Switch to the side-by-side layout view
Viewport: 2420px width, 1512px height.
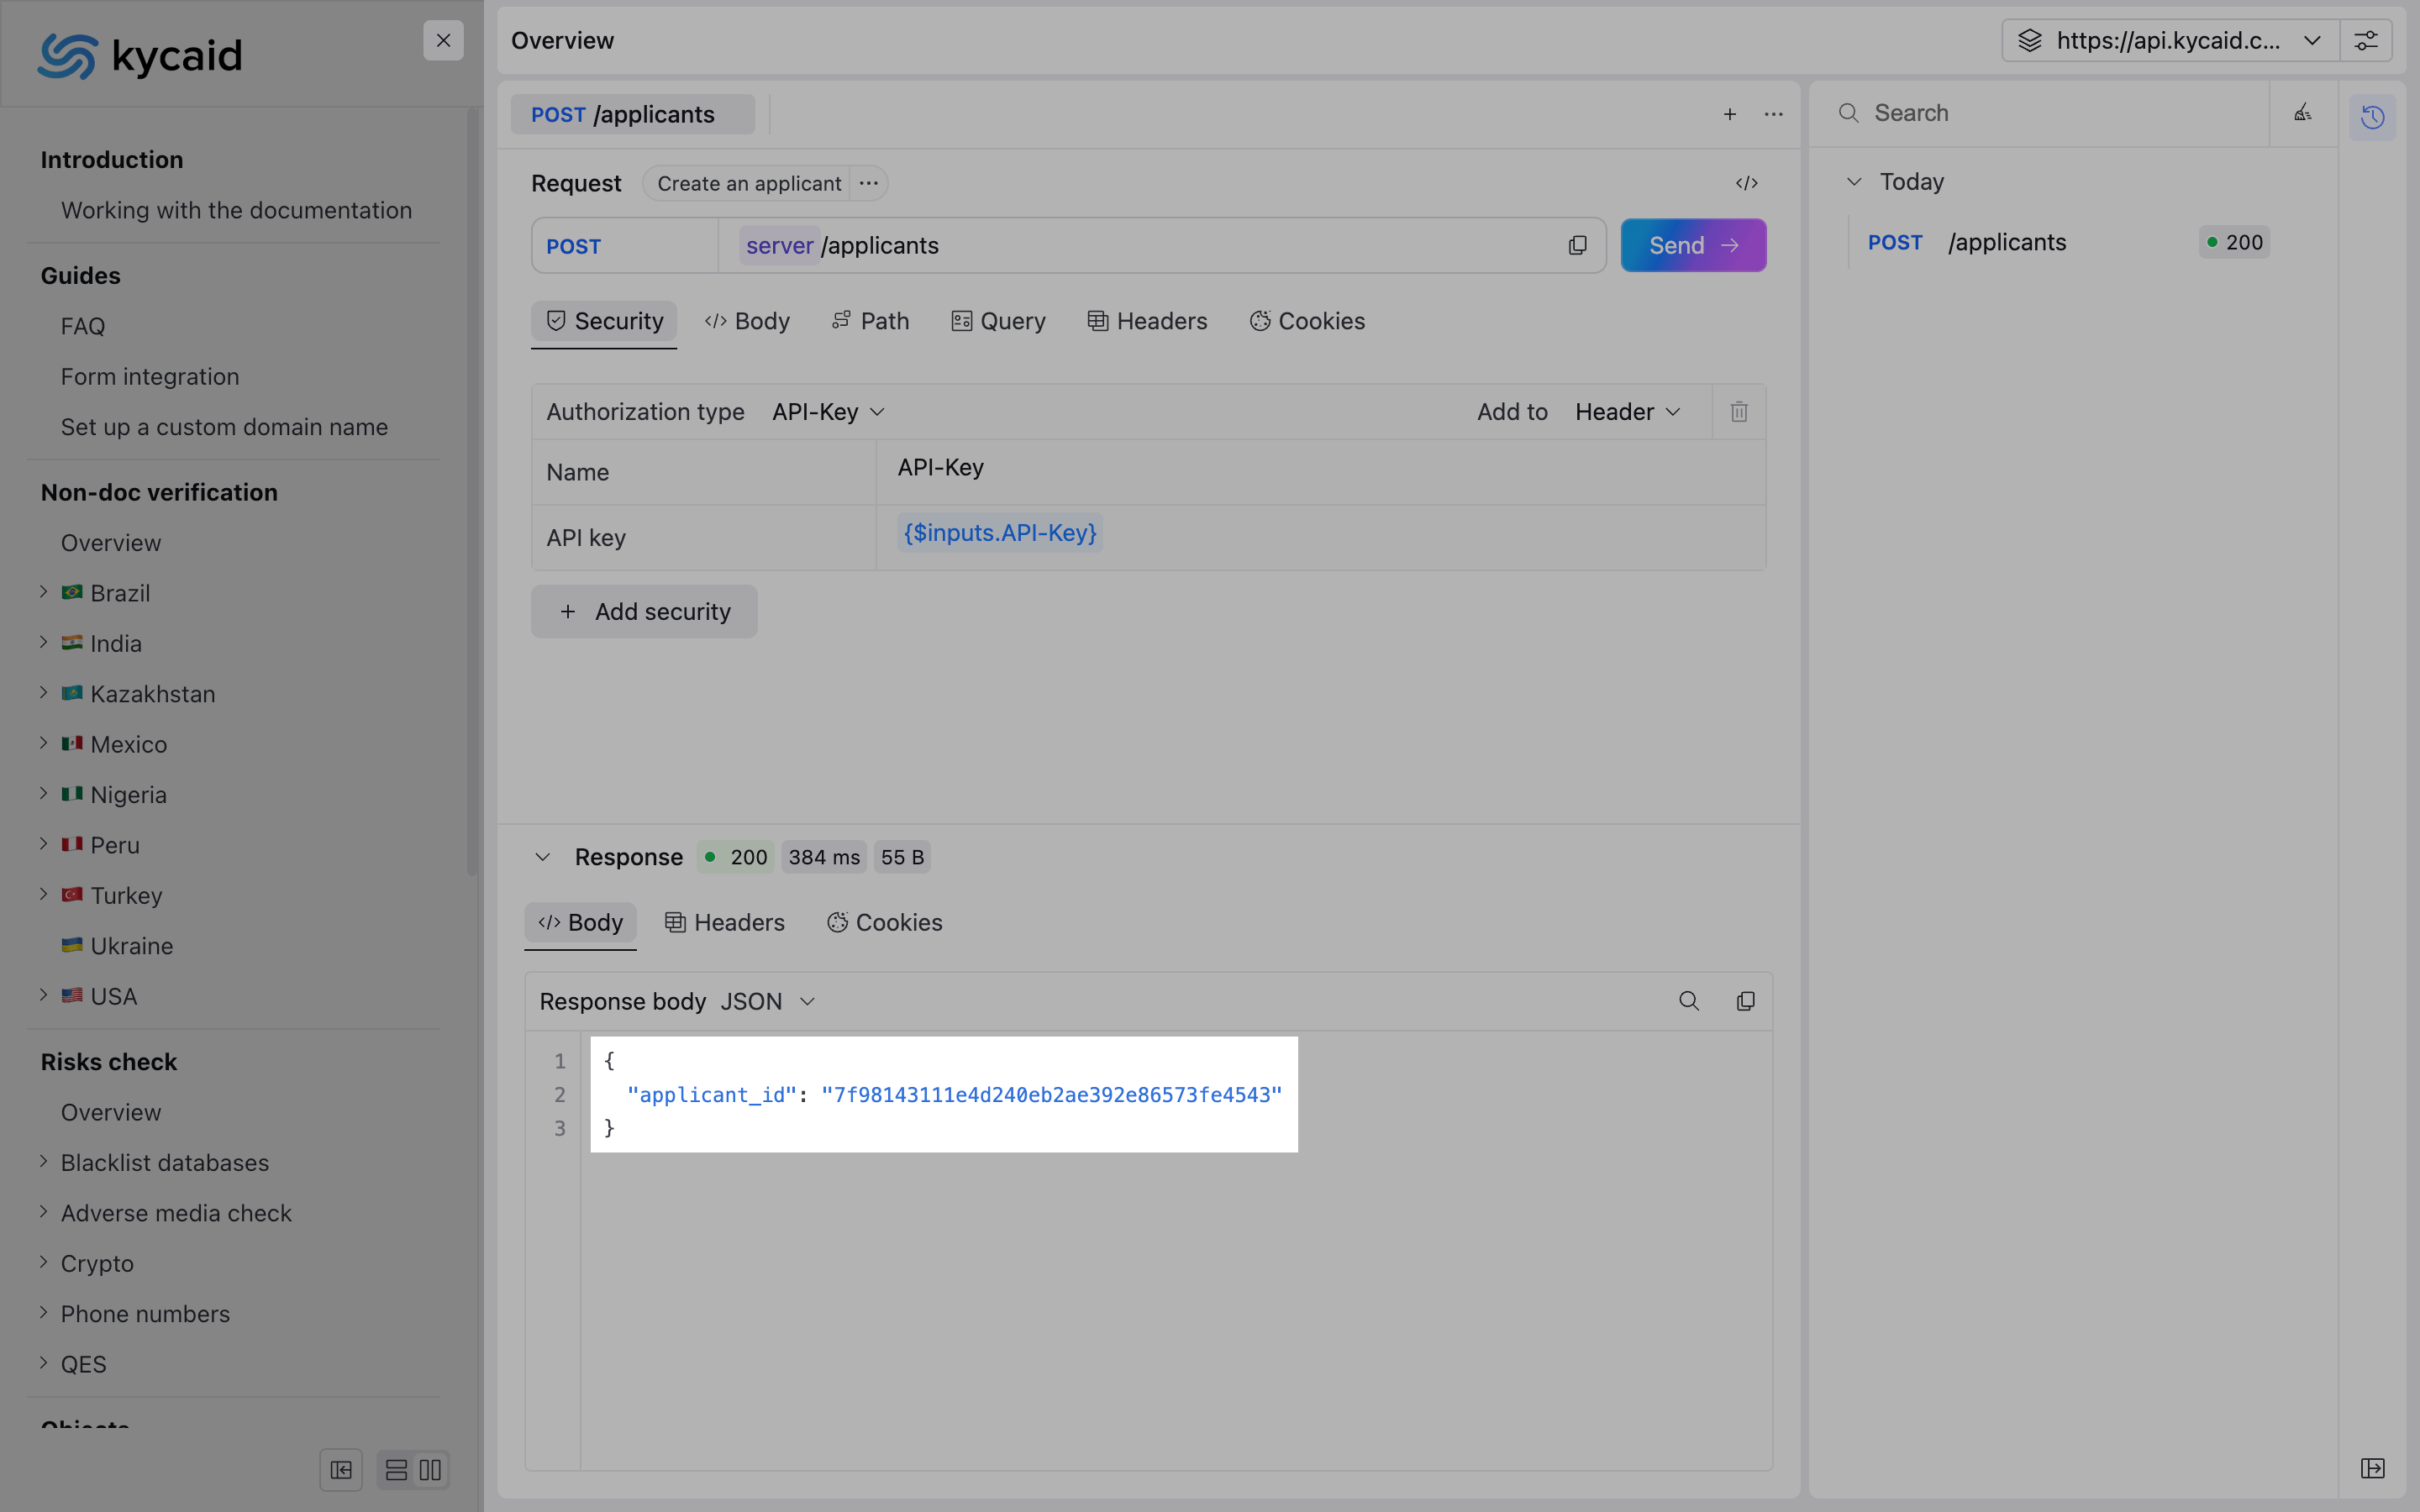tap(430, 1470)
